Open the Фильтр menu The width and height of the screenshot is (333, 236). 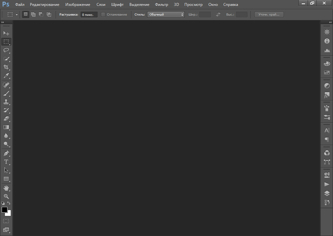162,5
